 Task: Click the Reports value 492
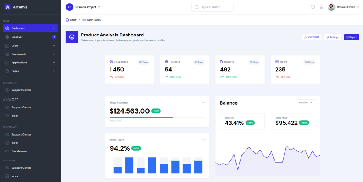point(225,70)
